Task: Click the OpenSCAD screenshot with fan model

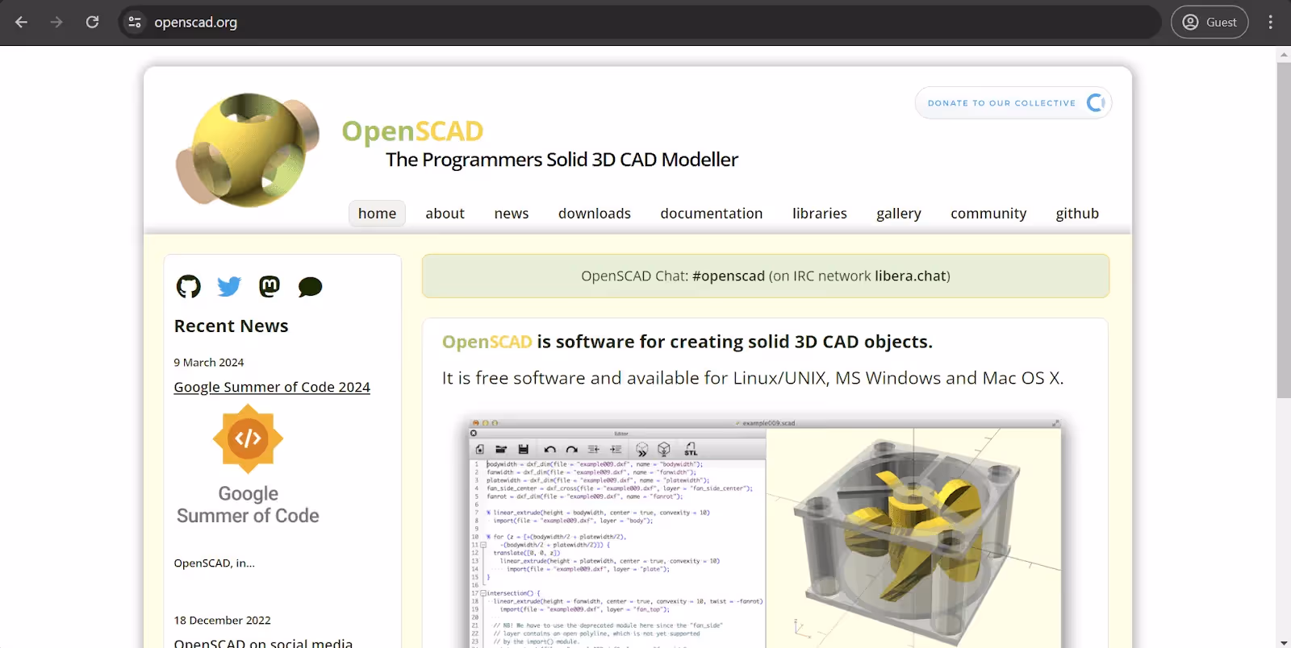Action: pyautogui.click(x=765, y=532)
